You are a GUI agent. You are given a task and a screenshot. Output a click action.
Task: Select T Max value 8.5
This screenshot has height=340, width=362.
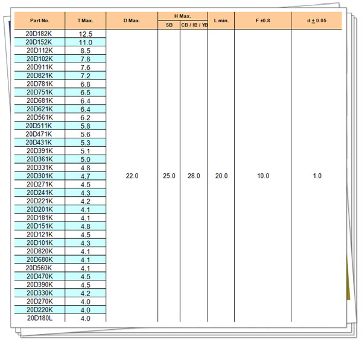click(x=86, y=51)
